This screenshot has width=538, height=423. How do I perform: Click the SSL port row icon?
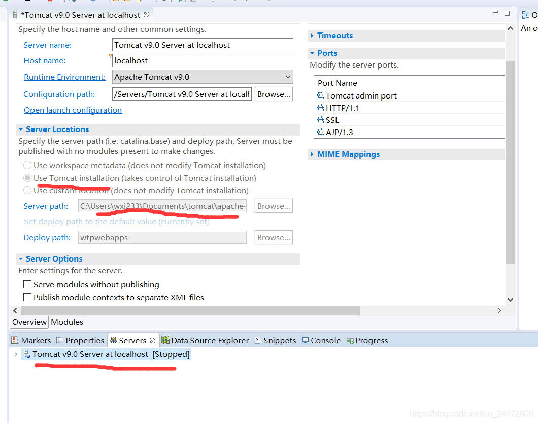(x=320, y=119)
